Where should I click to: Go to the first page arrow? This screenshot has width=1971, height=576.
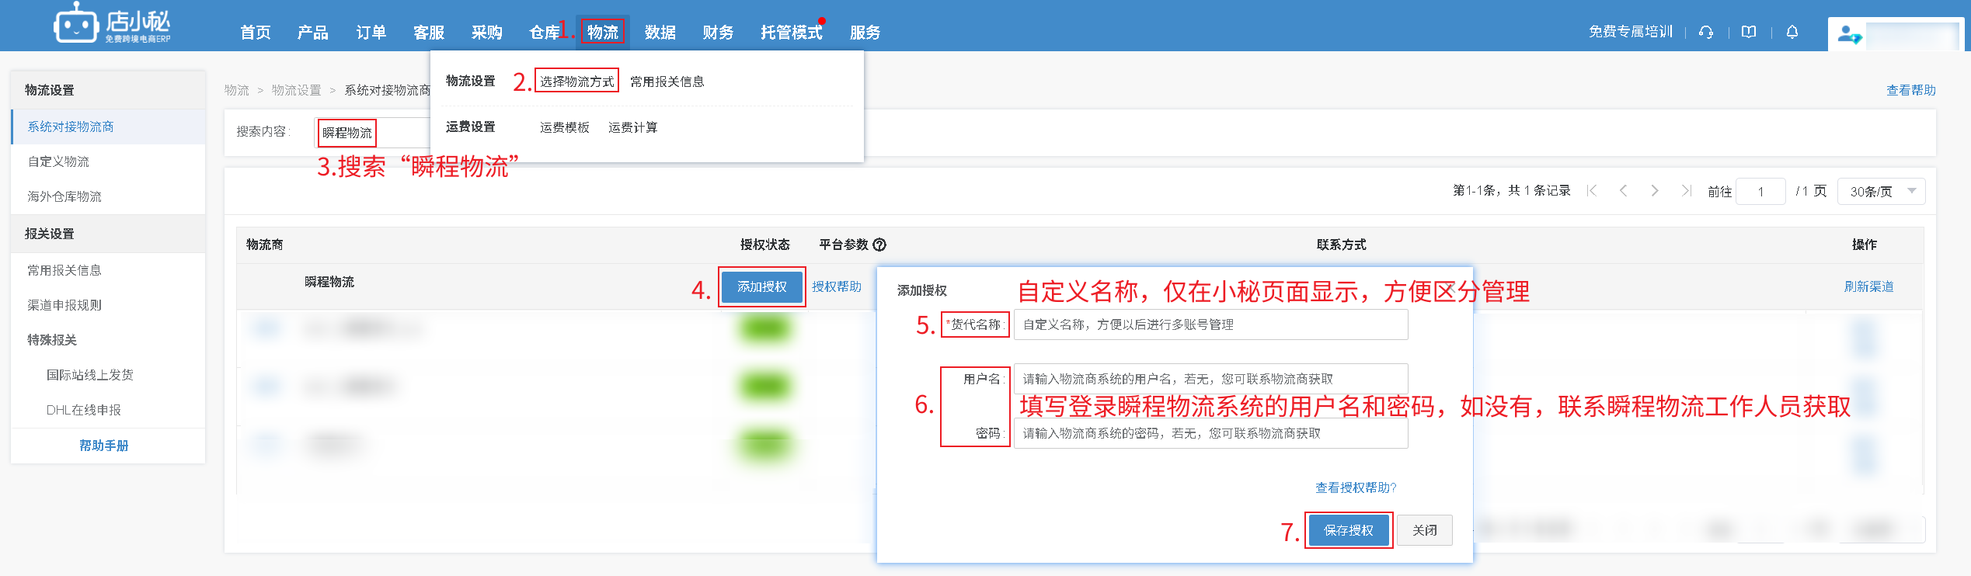tap(1592, 191)
